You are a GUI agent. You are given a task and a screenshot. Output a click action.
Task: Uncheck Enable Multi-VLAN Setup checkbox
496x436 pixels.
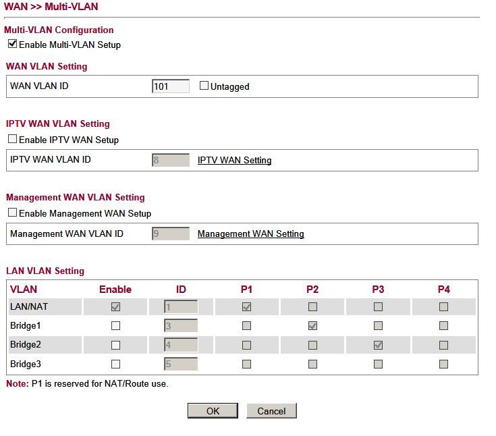pos(12,45)
